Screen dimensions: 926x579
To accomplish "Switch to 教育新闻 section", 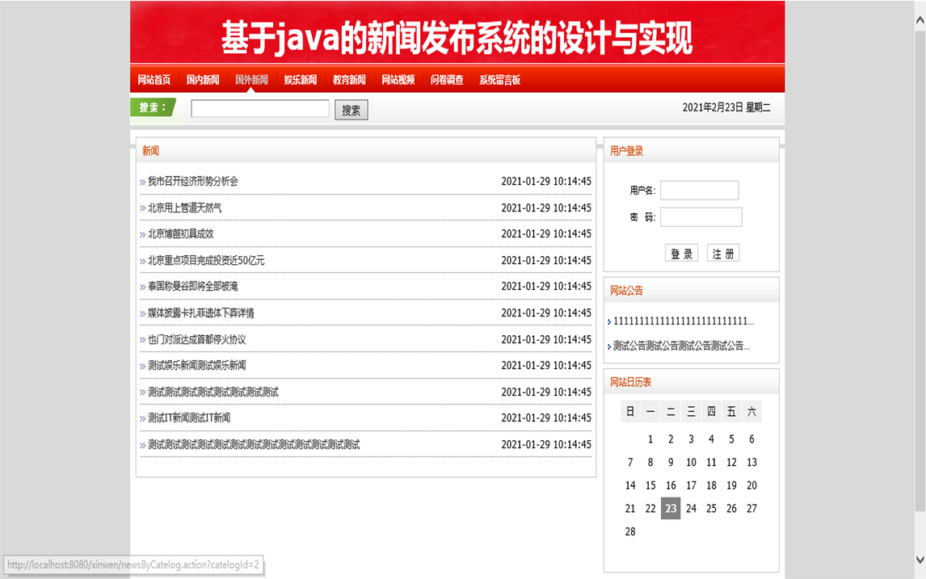I will (349, 80).
